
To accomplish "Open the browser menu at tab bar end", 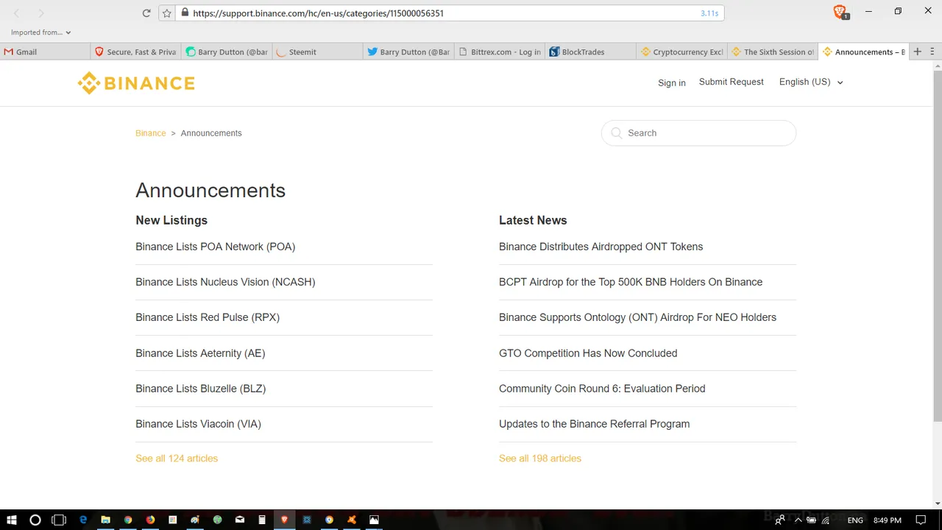I will click(x=933, y=52).
